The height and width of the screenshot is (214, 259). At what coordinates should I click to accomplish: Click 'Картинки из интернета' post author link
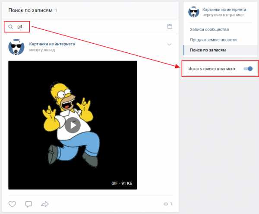coord(52,44)
